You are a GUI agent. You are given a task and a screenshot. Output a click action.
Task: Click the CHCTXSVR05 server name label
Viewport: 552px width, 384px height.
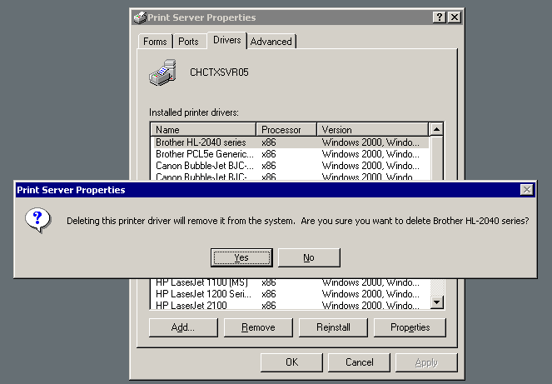pos(219,72)
